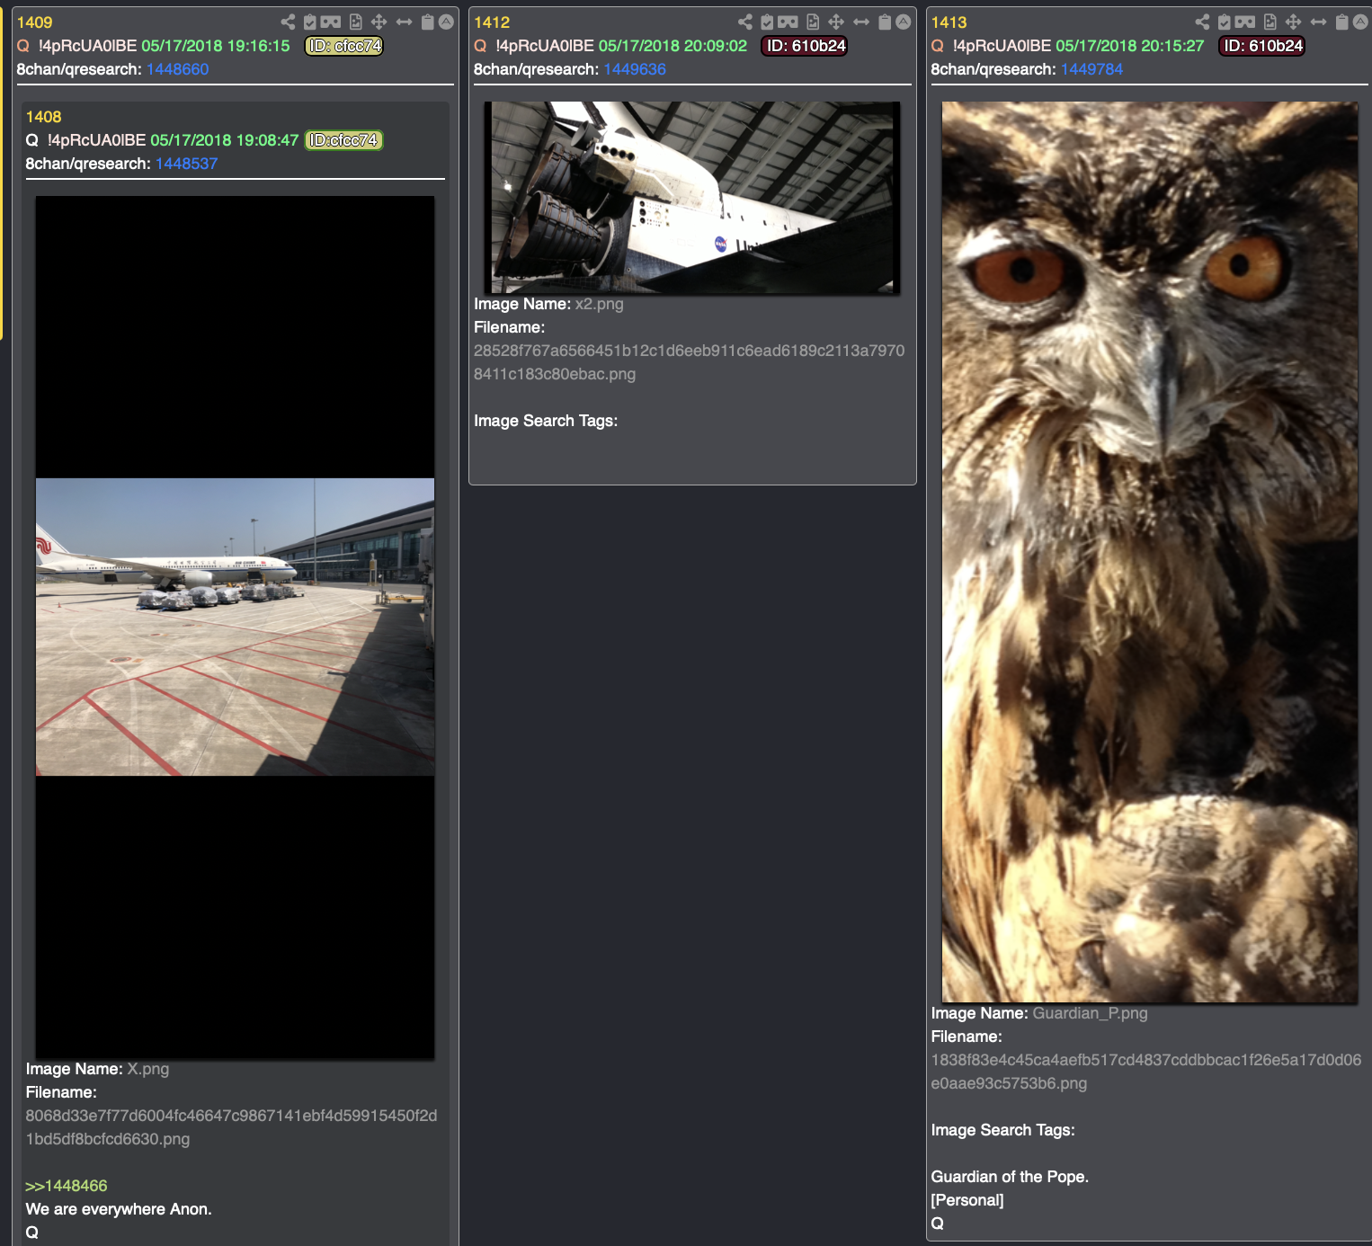Click the clipboard-check icon on post 1409

tap(310, 22)
